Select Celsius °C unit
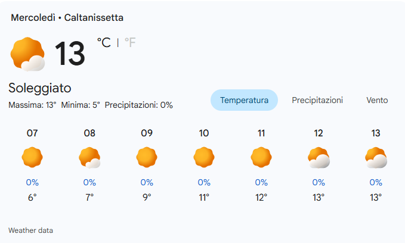The width and height of the screenshot is (405, 243). tap(104, 42)
